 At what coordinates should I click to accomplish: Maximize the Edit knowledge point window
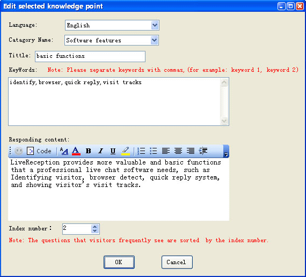[x=290, y=6]
